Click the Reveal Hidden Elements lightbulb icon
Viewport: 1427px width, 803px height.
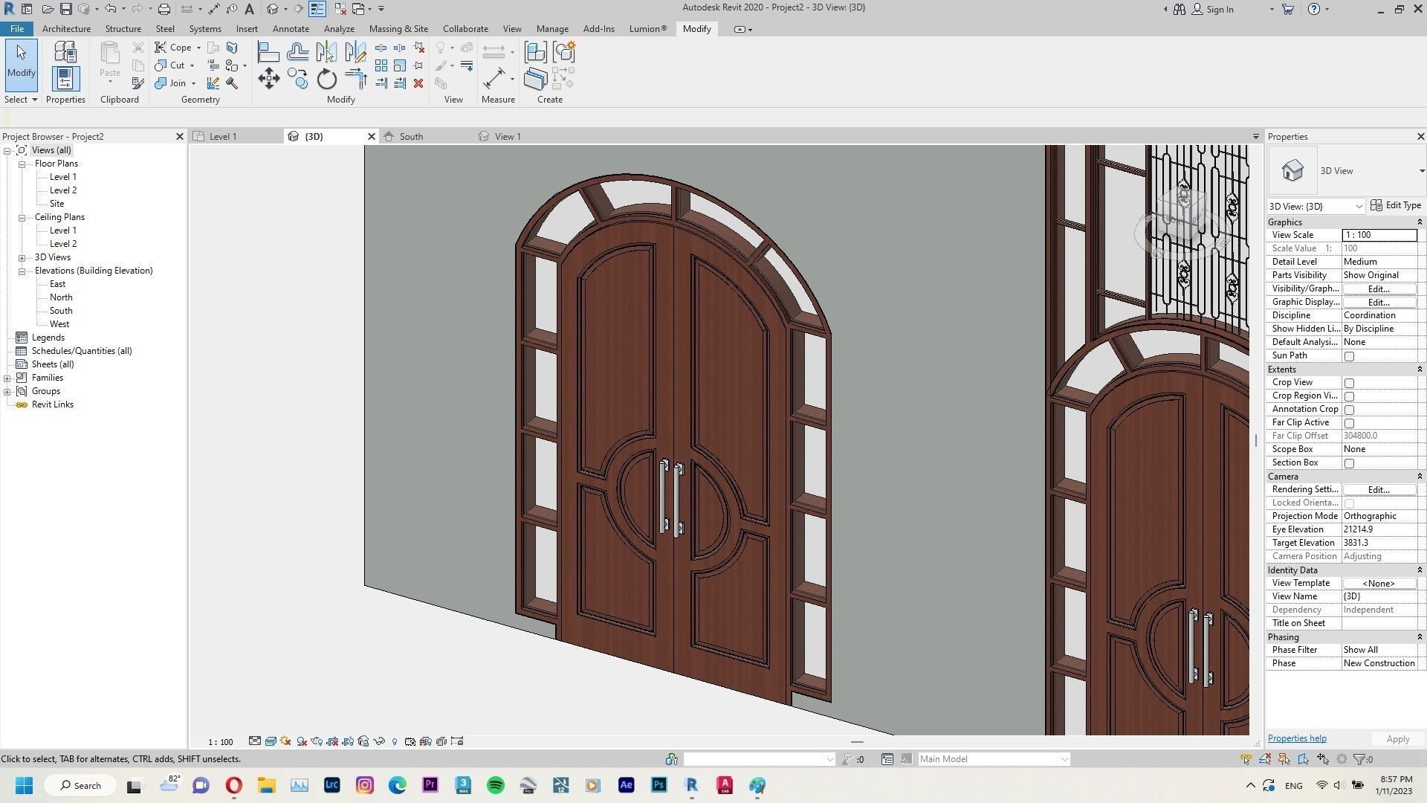[395, 741]
